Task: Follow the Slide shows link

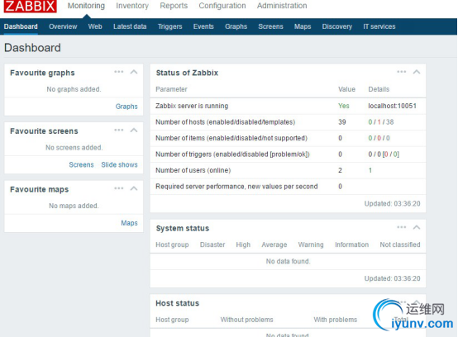Action: click(119, 164)
